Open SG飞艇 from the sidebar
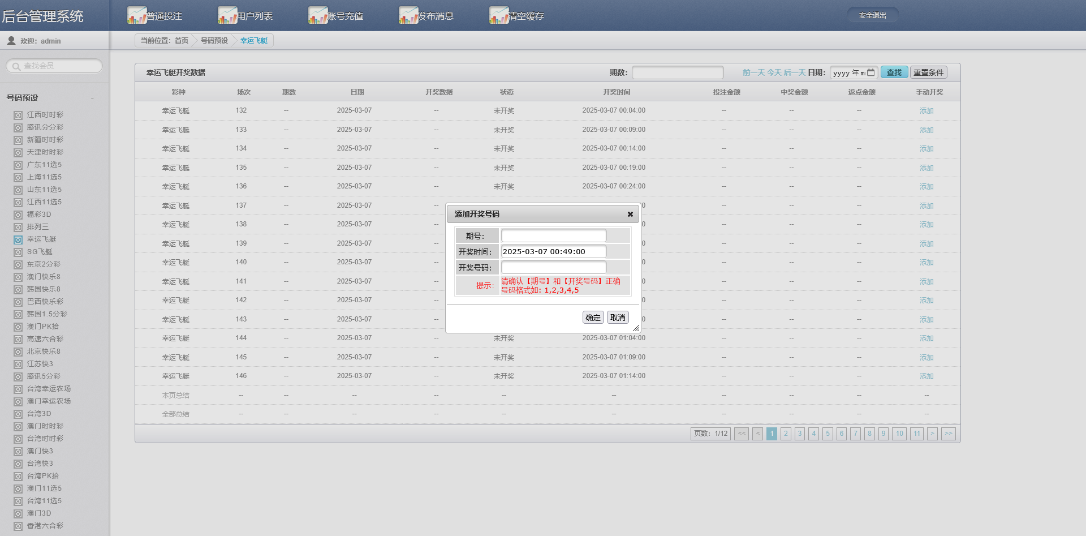 [x=40, y=252]
